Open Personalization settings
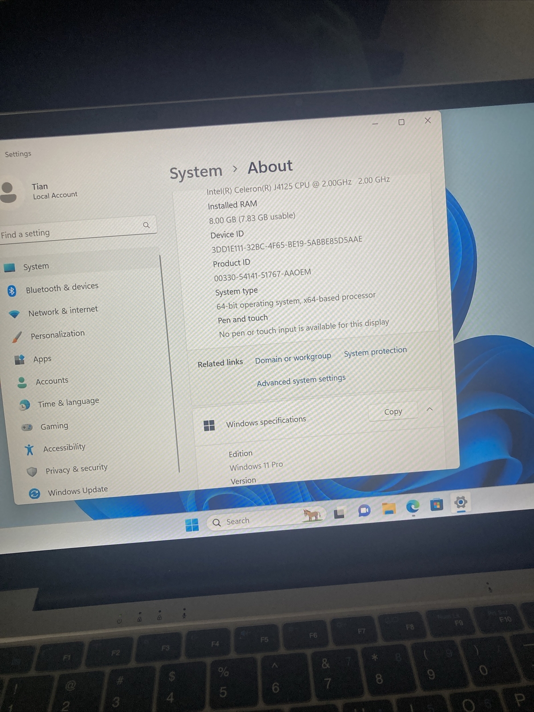Image resolution: width=534 pixels, height=712 pixels. point(57,335)
